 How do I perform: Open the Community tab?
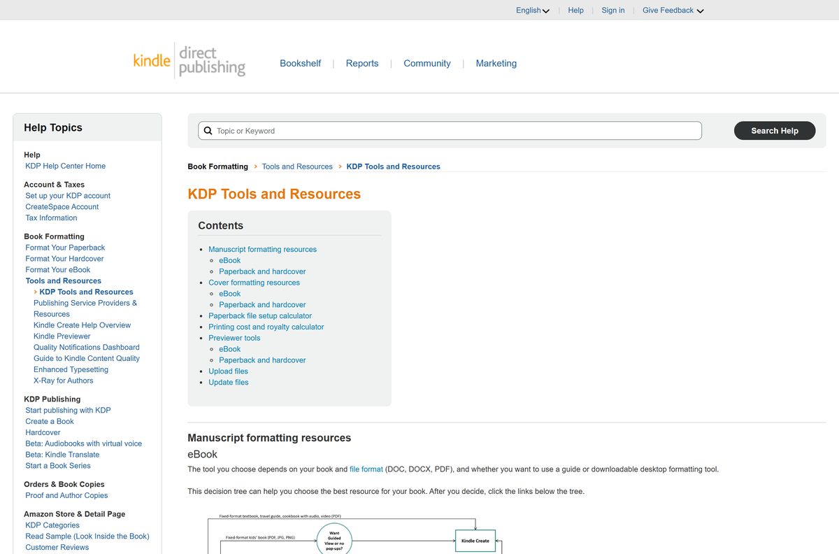(x=427, y=63)
